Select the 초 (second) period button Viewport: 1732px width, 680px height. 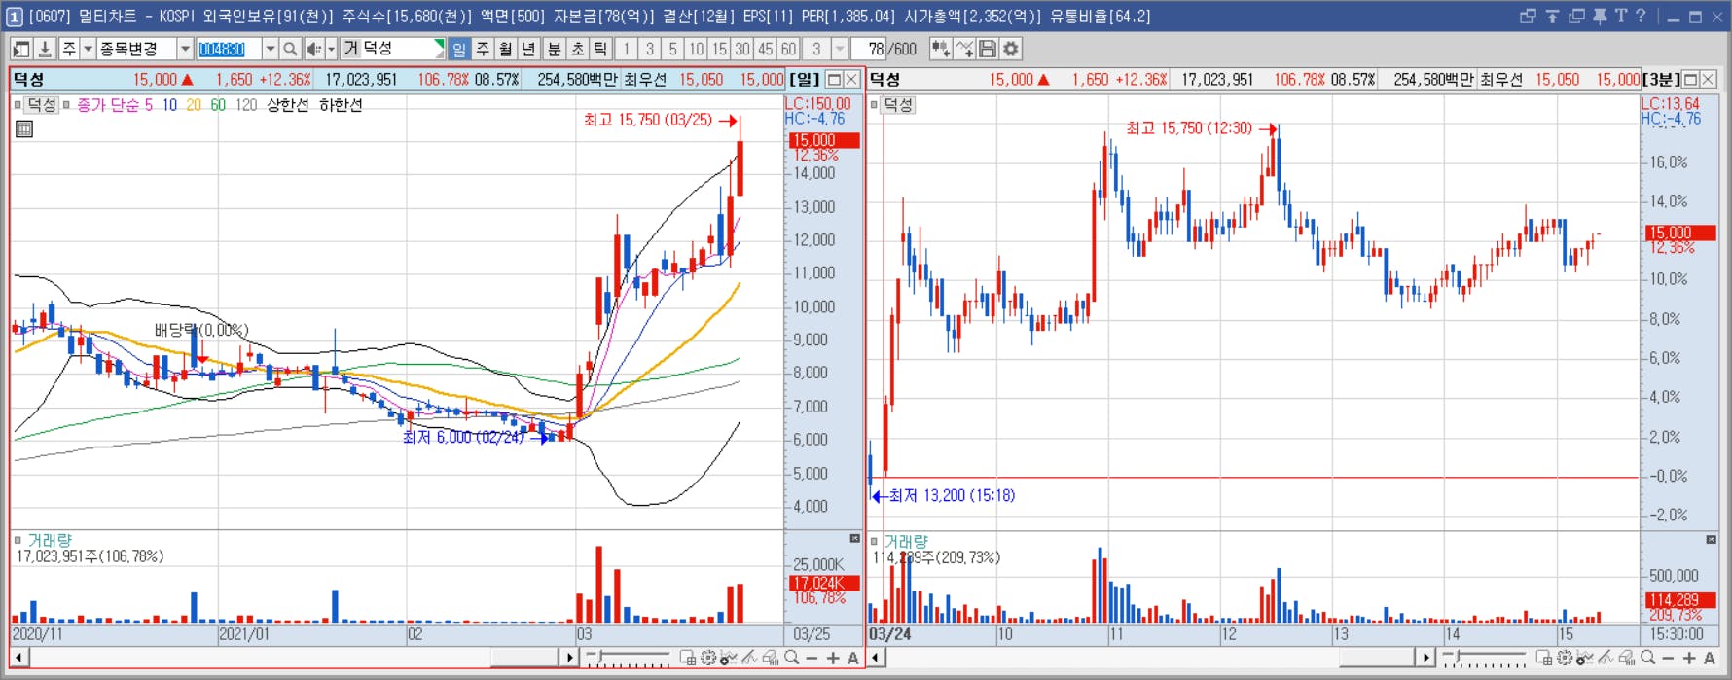pos(577,49)
